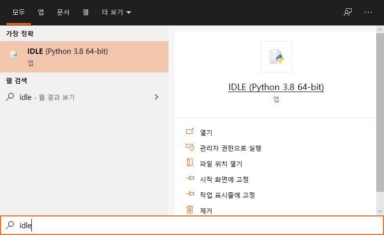
Task: Click the pin icon for 시작 화면에 고정
Action: 190,178
